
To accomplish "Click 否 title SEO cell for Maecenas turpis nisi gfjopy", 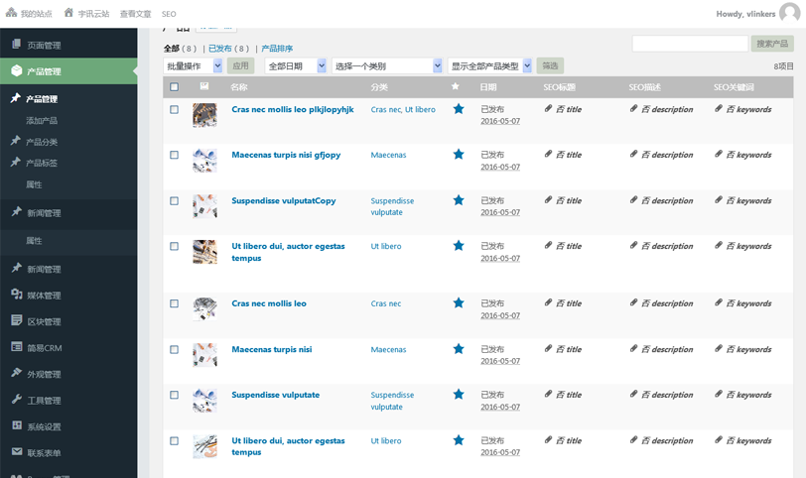I will pos(569,155).
